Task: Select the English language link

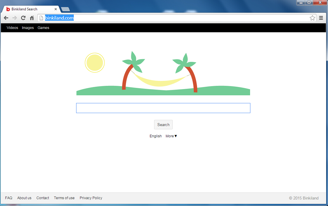Action: (156, 136)
